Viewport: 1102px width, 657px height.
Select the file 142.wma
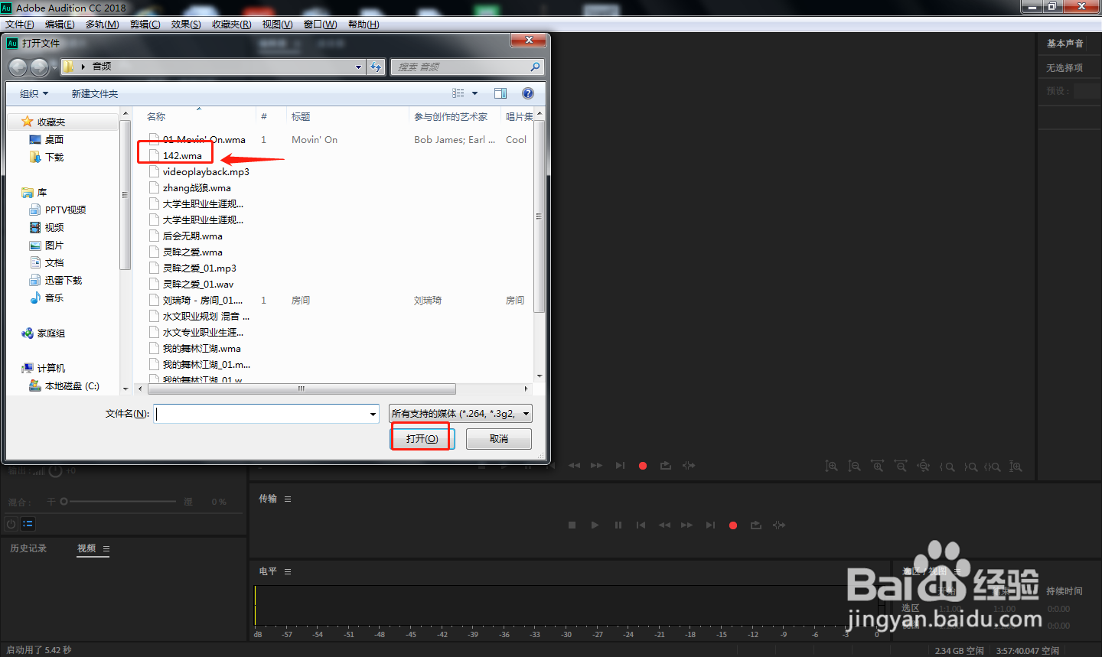pos(182,156)
